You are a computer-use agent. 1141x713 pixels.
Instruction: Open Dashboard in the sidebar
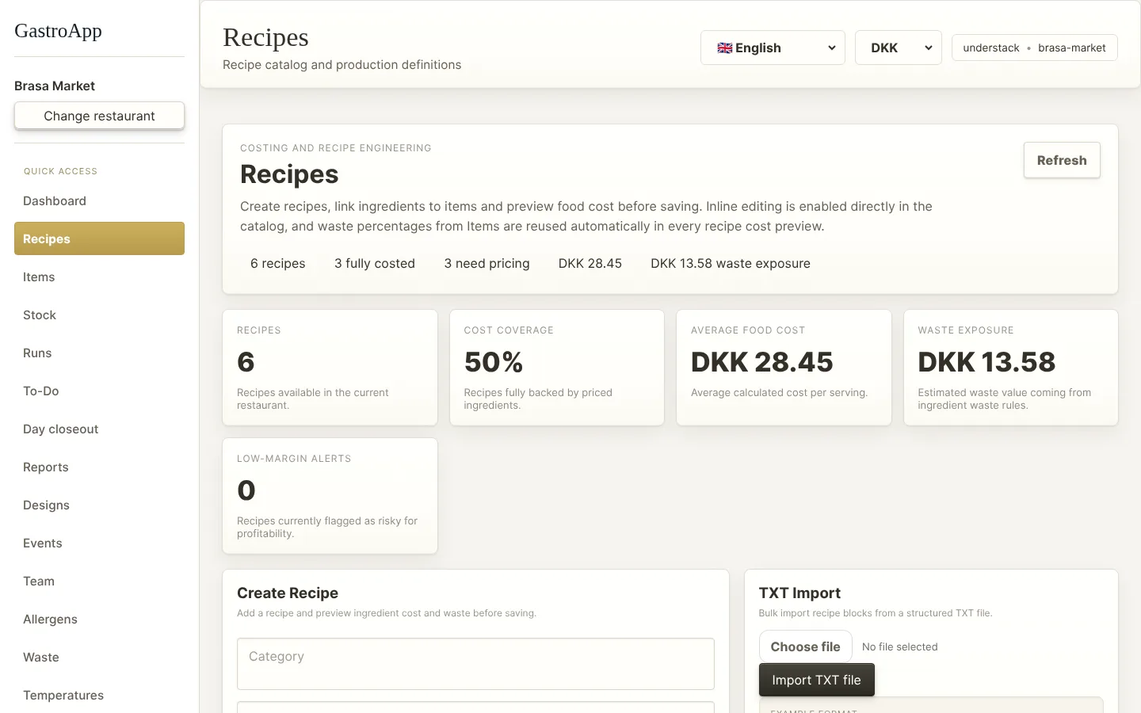[x=99, y=201]
